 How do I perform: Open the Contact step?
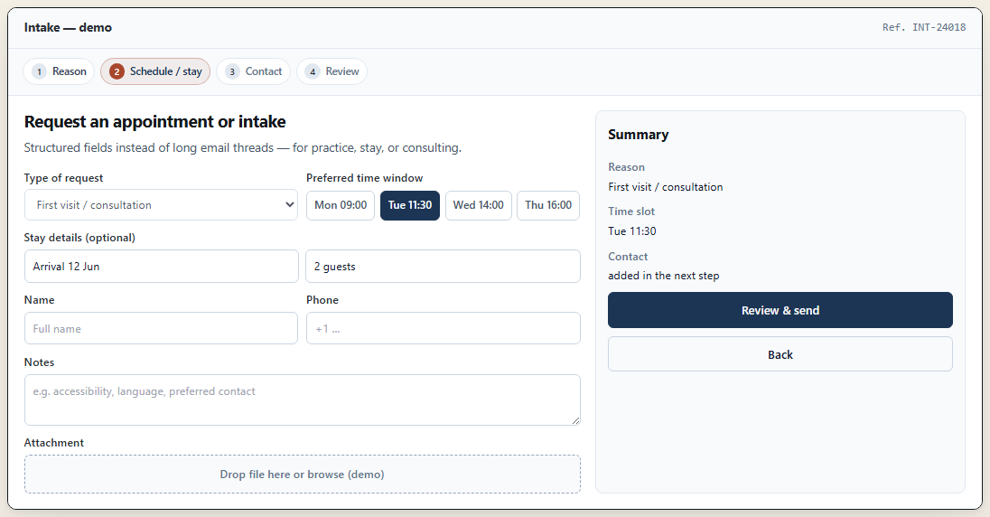coord(253,71)
